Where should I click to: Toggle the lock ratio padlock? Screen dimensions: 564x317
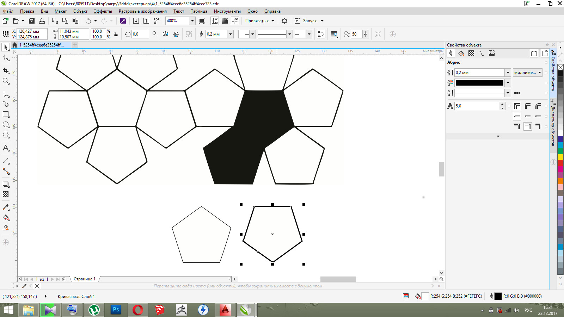click(x=116, y=34)
